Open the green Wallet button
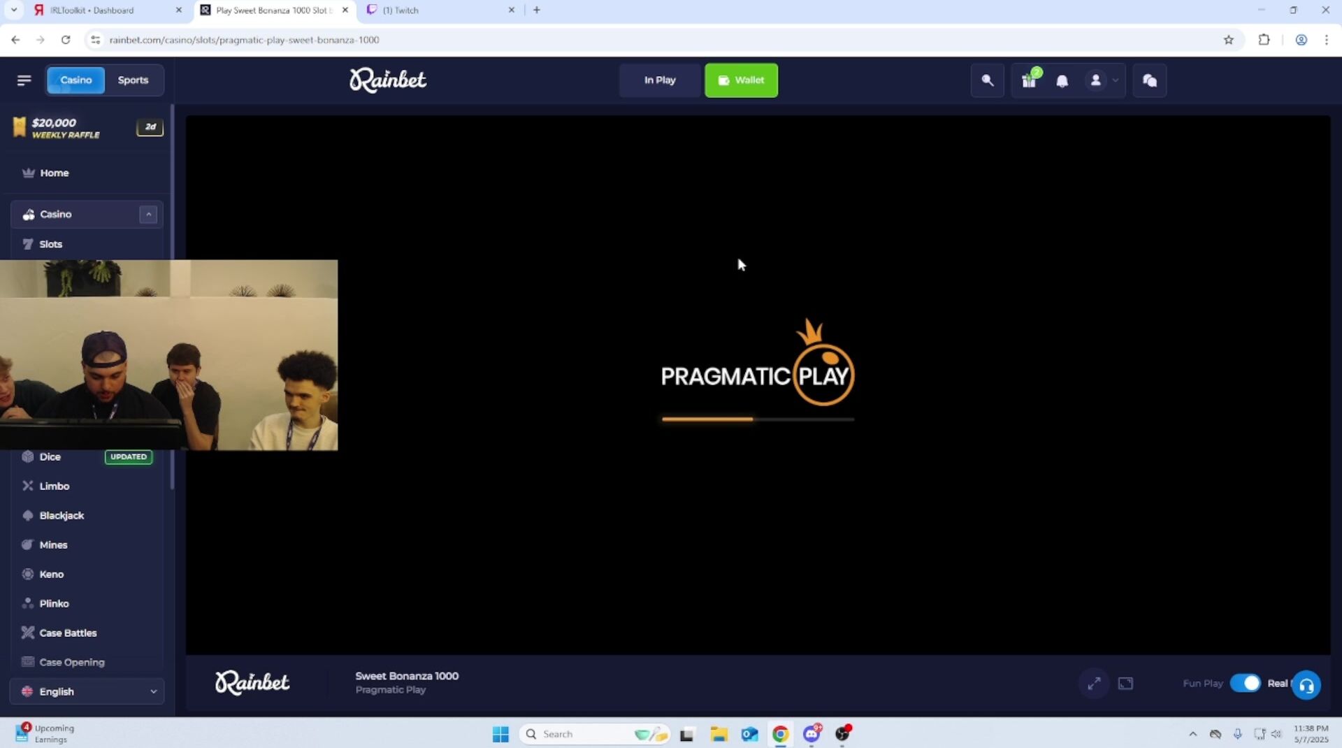Image resolution: width=1342 pixels, height=748 pixels. click(741, 80)
